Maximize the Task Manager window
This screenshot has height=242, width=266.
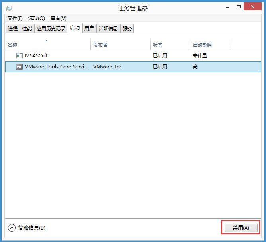(x=239, y=7)
